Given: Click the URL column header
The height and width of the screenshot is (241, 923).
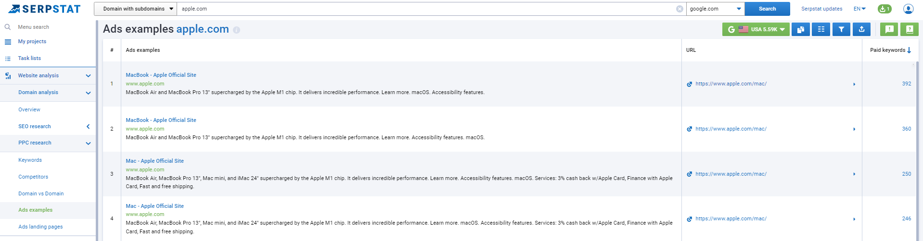Looking at the screenshot, I should point(691,50).
